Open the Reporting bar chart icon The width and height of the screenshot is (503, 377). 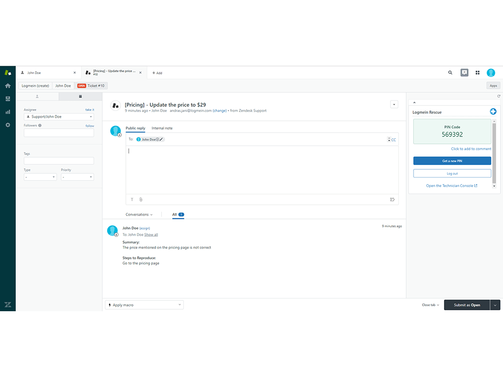click(8, 111)
